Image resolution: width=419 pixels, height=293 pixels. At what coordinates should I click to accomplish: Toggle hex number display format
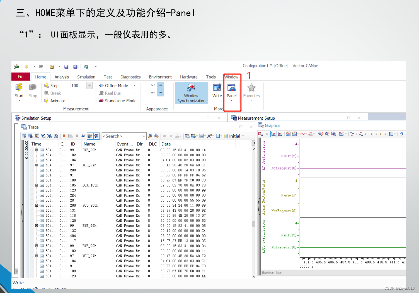coord(160,85)
